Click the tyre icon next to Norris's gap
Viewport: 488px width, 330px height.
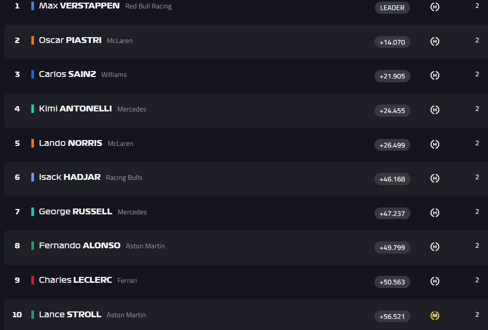[x=434, y=144]
